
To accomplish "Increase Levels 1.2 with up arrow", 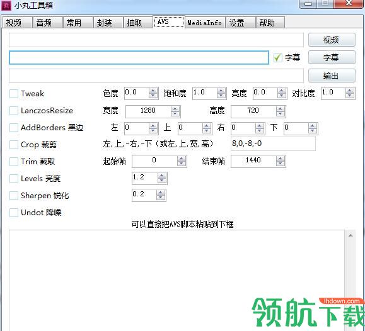I will [x=162, y=176].
